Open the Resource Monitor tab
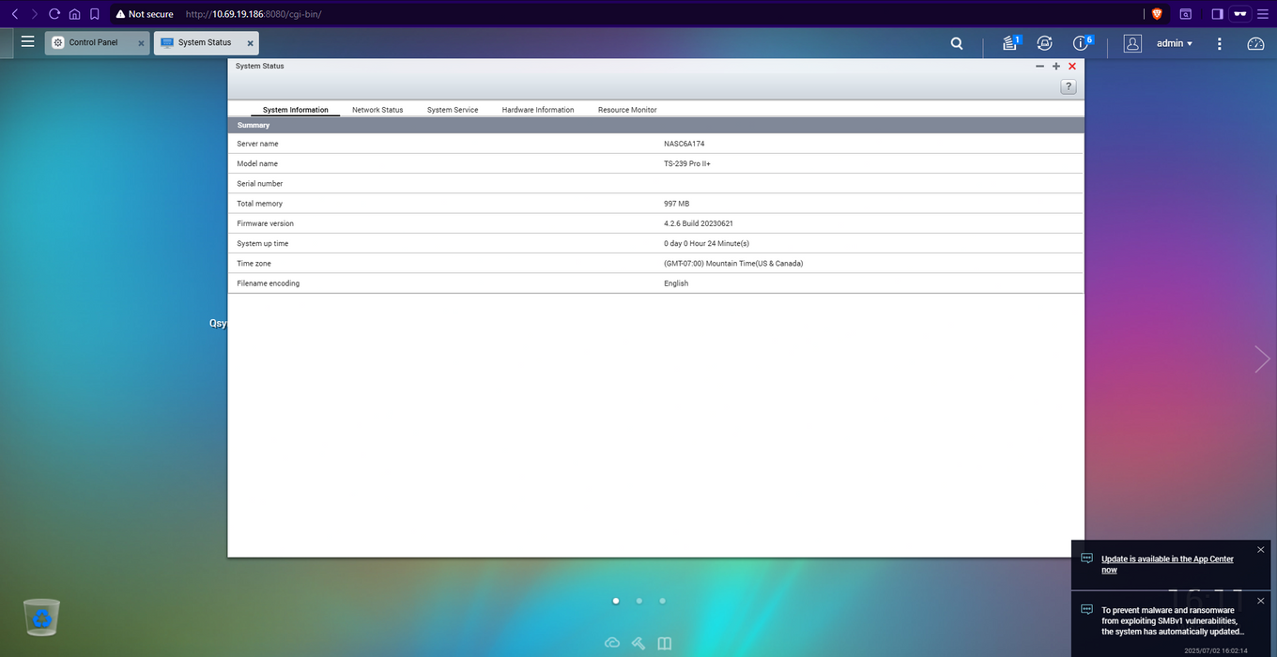Image resolution: width=1277 pixels, height=657 pixels. [627, 110]
